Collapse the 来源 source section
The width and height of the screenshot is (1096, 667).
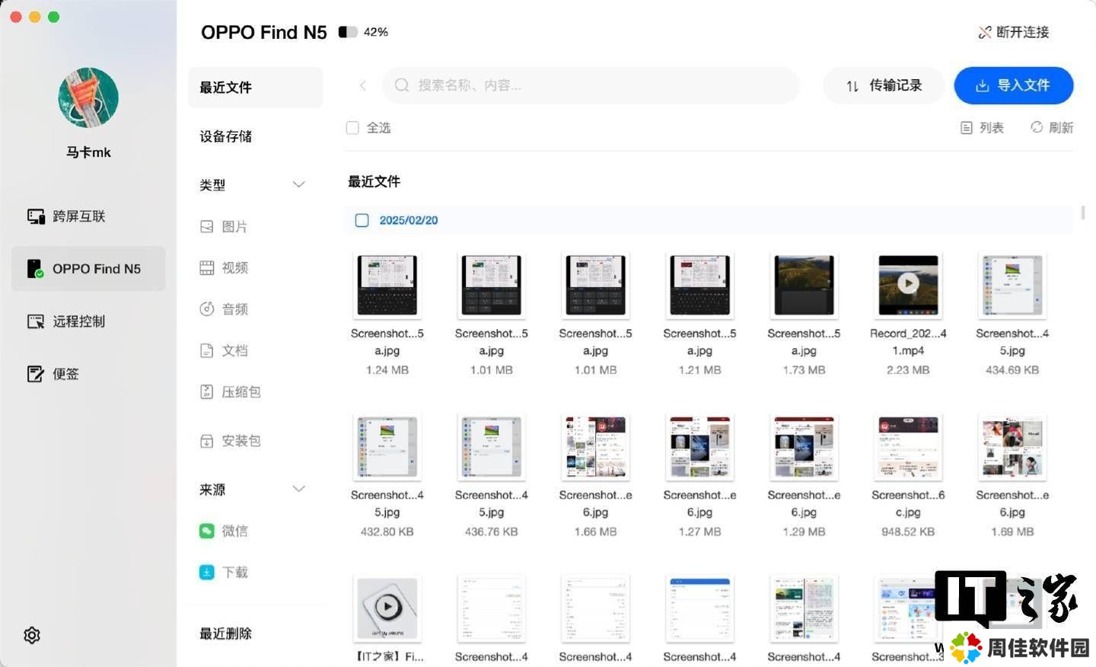coord(299,489)
